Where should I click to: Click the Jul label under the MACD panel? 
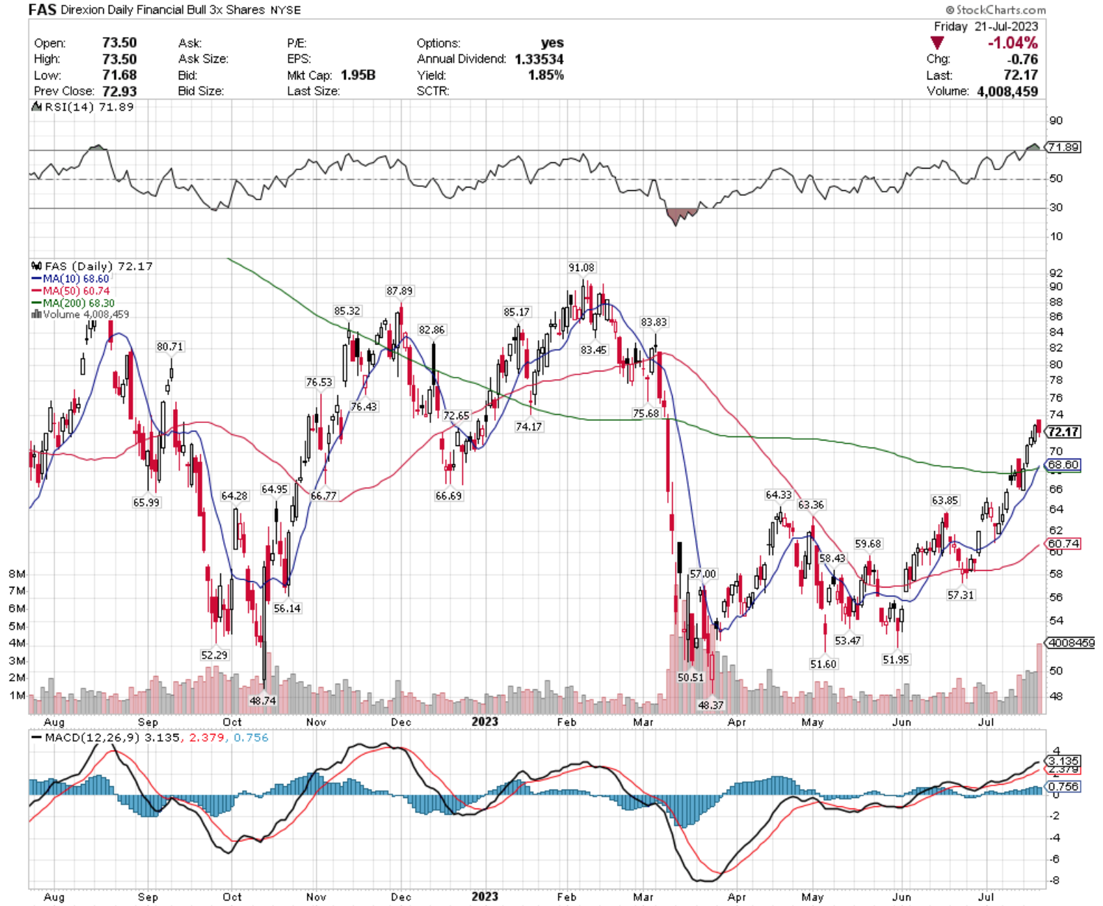click(986, 897)
